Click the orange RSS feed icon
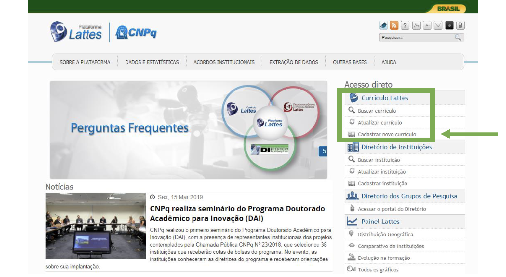 394,25
